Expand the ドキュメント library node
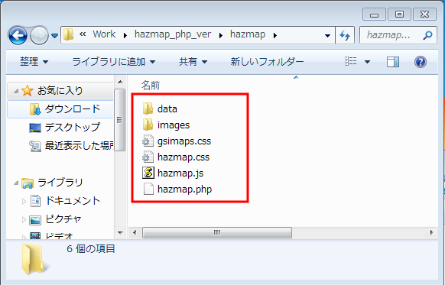This screenshot has height=285, width=445. point(24,201)
